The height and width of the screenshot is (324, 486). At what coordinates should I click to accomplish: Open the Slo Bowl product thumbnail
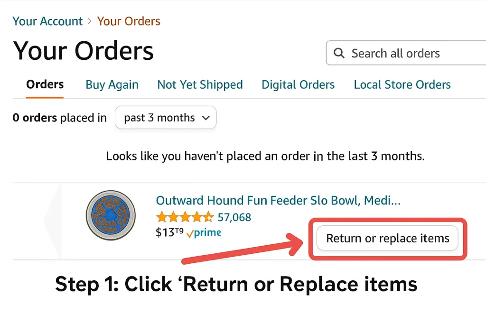[111, 215]
